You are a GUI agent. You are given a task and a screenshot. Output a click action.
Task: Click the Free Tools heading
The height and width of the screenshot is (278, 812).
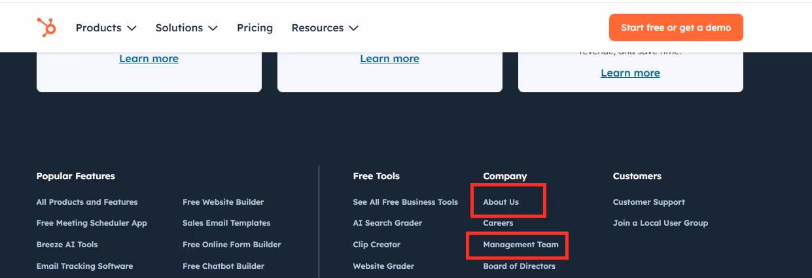pyautogui.click(x=376, y=176)
